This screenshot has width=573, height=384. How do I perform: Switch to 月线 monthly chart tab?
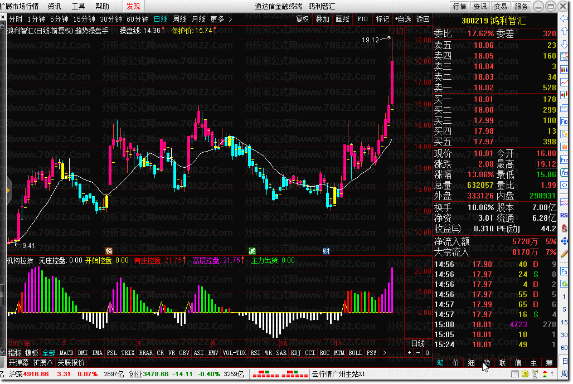(198, 20)
